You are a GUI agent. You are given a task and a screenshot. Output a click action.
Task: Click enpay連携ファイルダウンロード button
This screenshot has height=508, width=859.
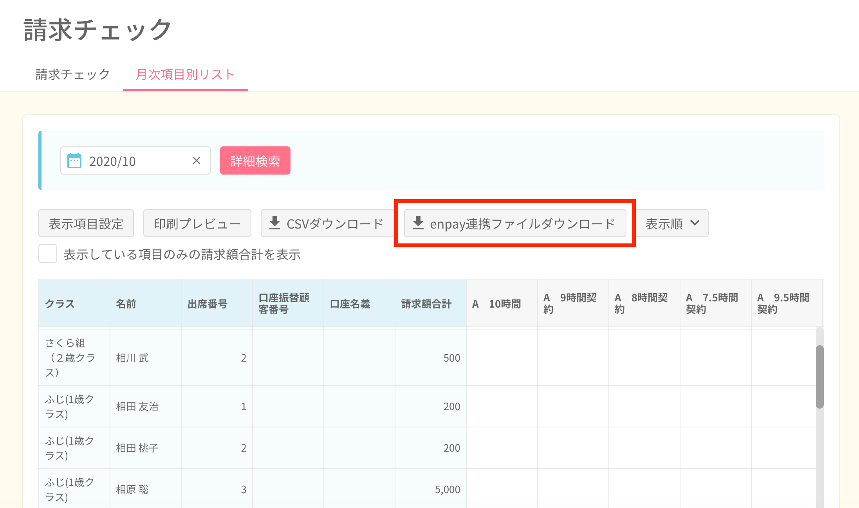pyautogui.click(x=515, y=223)
